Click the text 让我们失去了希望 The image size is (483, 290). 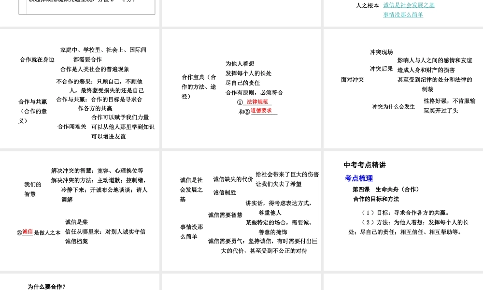coord(279,184)
